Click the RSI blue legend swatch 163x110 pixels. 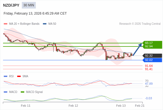(6, 76)
